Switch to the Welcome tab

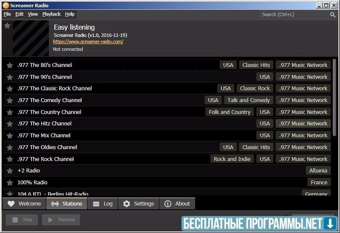24,203
